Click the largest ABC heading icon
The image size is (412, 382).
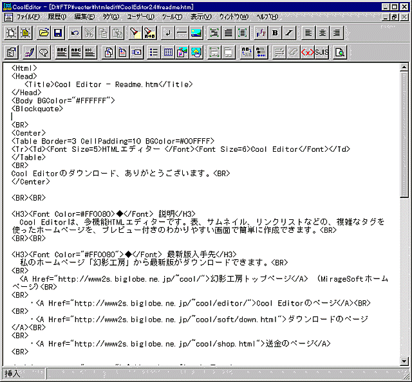62,52
